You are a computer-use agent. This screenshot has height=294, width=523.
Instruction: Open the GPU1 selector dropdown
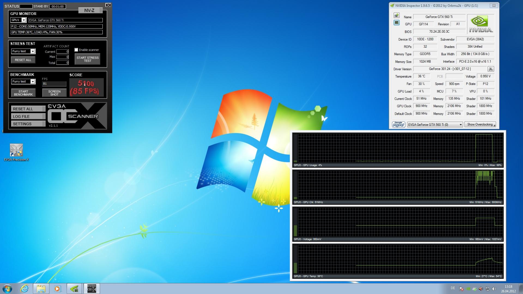(x=24, y=20)
